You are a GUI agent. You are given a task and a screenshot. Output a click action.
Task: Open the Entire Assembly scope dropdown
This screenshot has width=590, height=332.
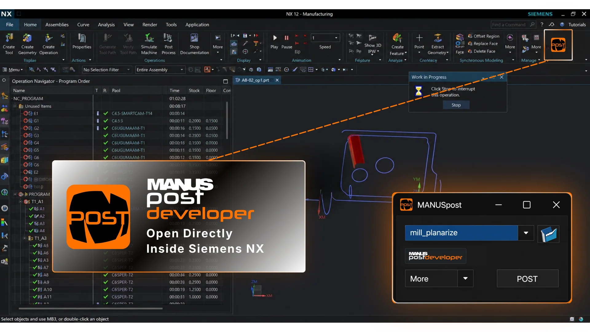coord(160,70)
